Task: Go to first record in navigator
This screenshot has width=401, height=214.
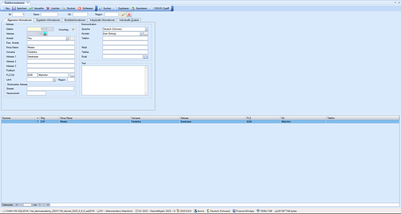Action: 17,205
